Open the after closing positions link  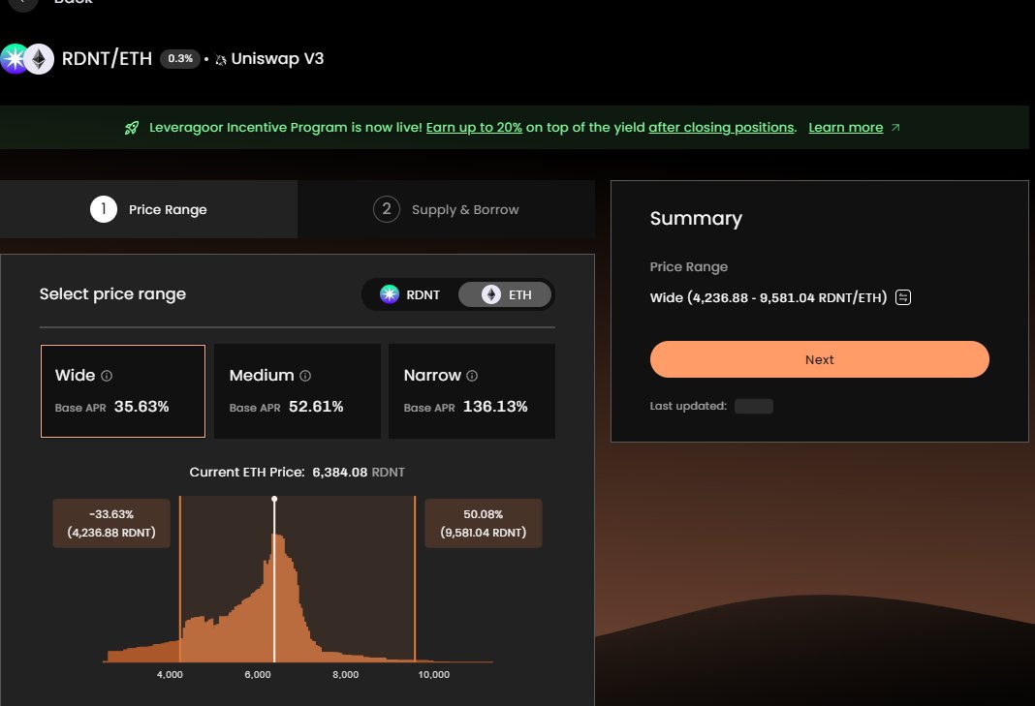click(721, 127)
